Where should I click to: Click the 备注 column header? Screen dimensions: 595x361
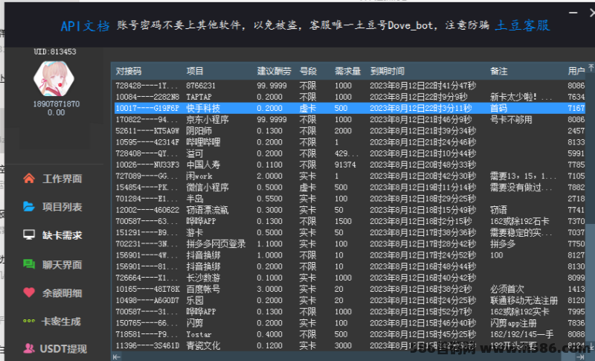499,71
